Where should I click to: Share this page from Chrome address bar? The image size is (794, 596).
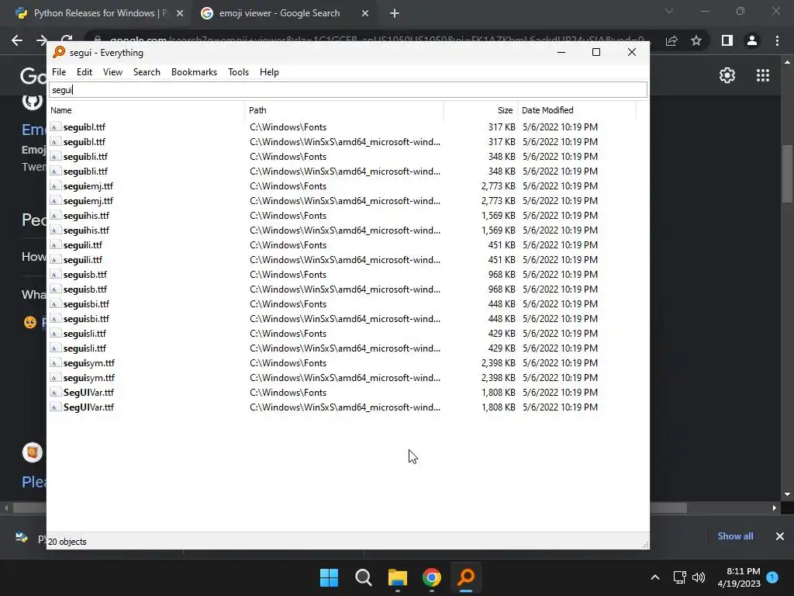(x=671, y=40)
